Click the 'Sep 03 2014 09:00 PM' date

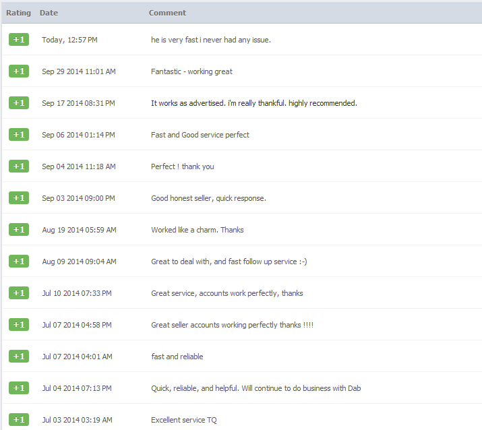pyautogui.click(x=78, y=198)
